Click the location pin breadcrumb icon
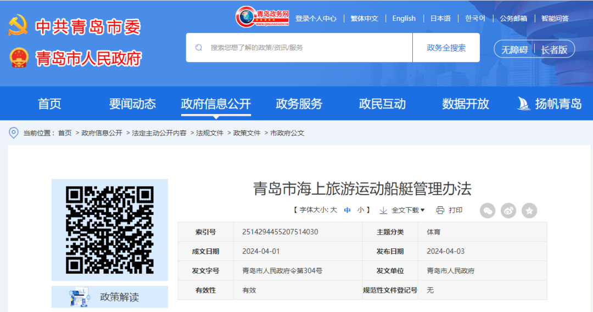The width and height of the screenshot is (593, 312). click(14, 133)
